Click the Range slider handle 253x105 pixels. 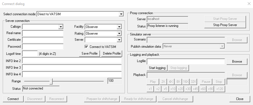tap(51, 81)
